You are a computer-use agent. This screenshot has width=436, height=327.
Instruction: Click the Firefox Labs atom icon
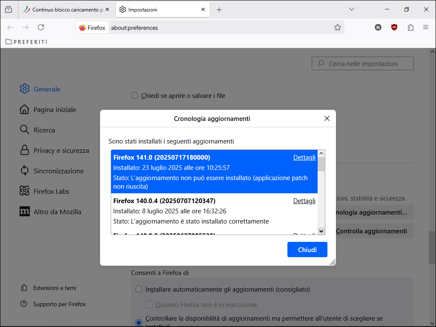click(24, 191)
